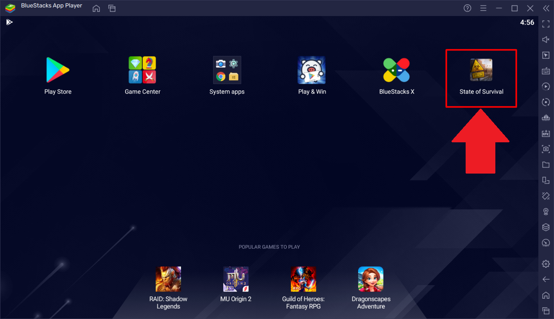The width and height of the screenshot is (554, 319).
Task: Go to Android home from sidebar
Action: [546, 295]
